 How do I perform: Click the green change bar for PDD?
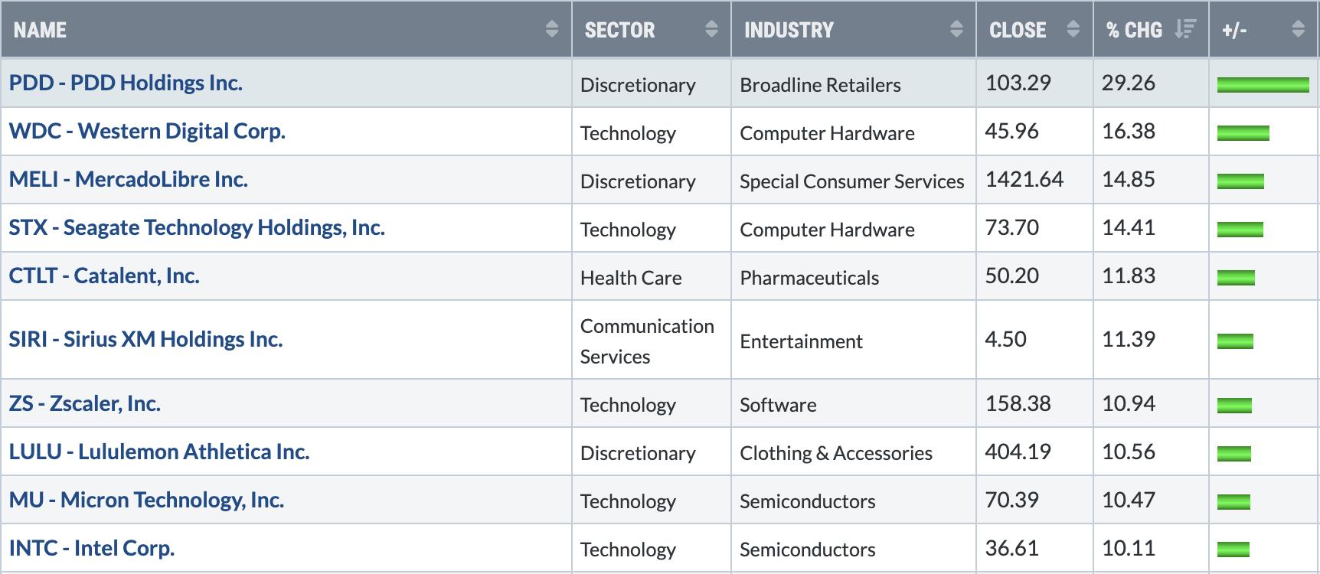[1263, 84]
